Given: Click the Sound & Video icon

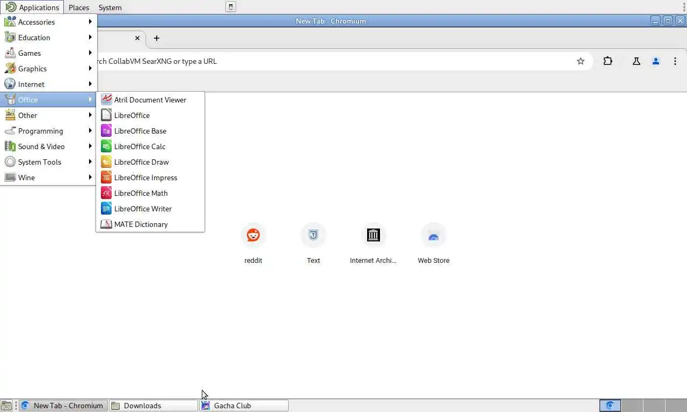Looking at the screenshot, I should [x=10, y=146].
